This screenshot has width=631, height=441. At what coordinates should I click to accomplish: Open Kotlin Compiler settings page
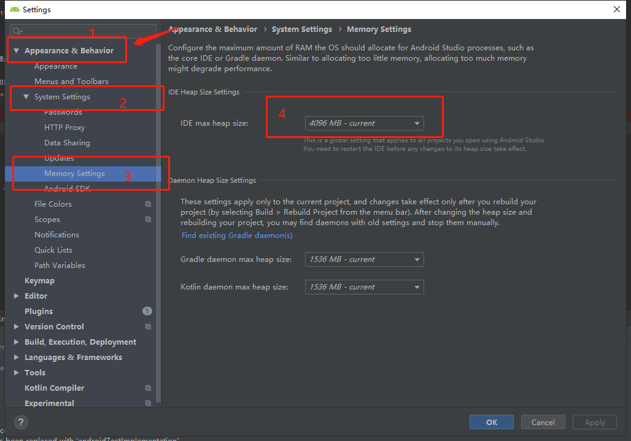(55, 388)
